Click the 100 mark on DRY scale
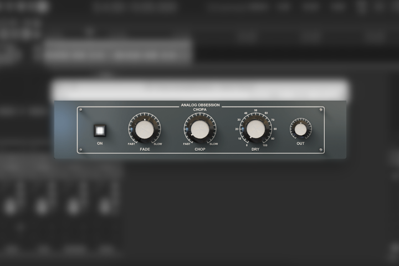Viewport: 399px width, 266px height. [265, 145]
